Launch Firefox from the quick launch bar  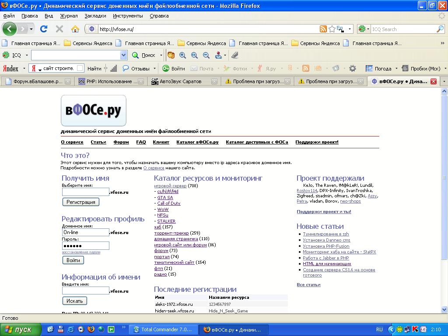tap(91, 329)
